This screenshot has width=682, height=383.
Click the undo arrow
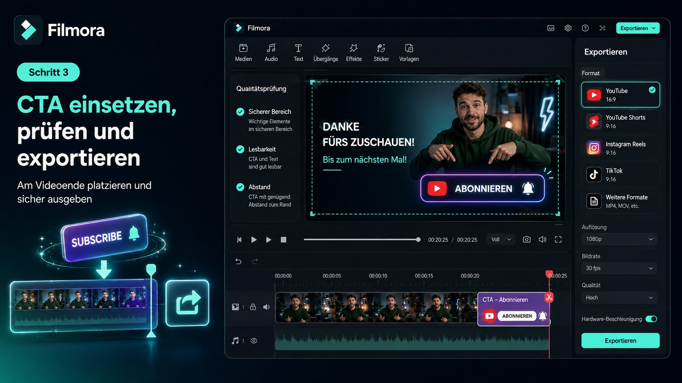point(238,261)
